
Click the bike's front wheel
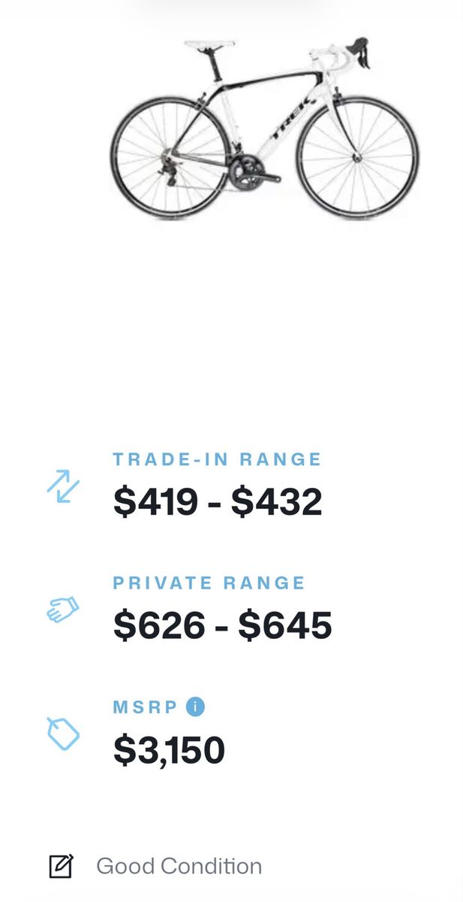357,156
